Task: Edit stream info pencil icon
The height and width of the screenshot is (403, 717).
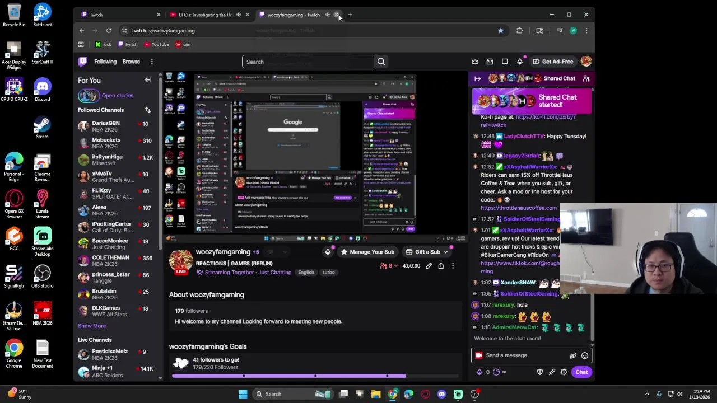Action: tap(429, 266)
